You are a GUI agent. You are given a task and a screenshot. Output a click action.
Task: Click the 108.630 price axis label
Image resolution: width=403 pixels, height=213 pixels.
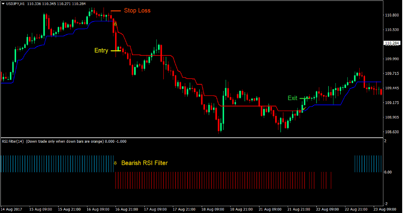[392, 132]
